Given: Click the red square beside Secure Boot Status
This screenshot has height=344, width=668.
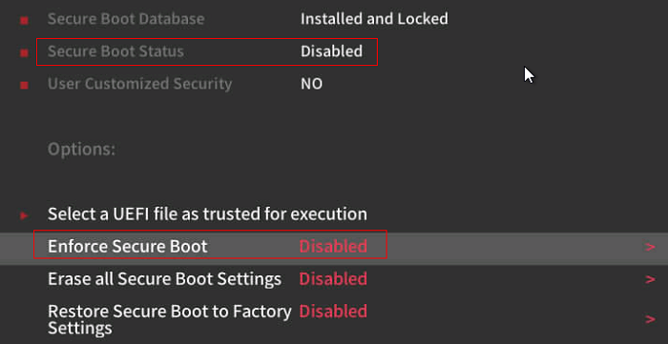Looking at the screenshot, I should (24, 52).
